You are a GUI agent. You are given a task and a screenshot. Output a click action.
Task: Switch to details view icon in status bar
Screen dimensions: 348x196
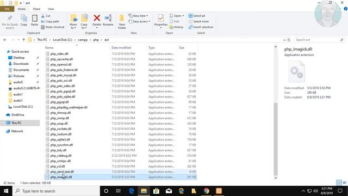[x=339, y=183]
